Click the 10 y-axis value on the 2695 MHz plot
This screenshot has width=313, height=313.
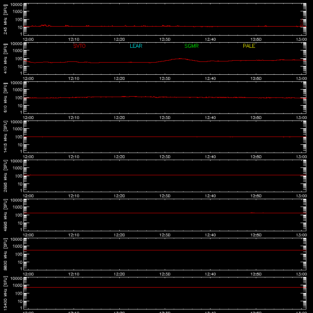pos(20,184)
